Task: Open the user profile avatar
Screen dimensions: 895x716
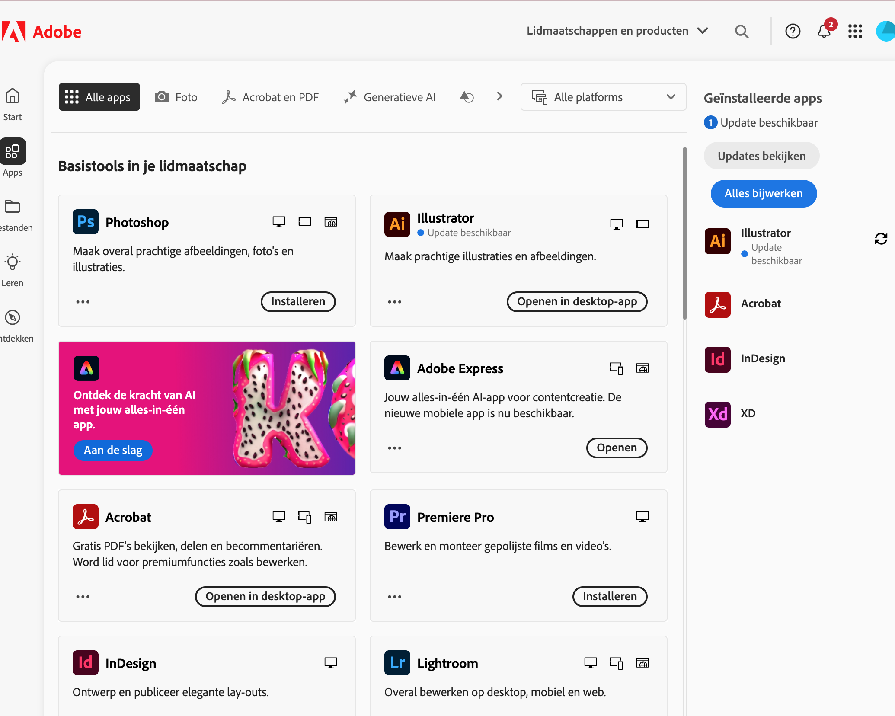Action: pos(885,32)
